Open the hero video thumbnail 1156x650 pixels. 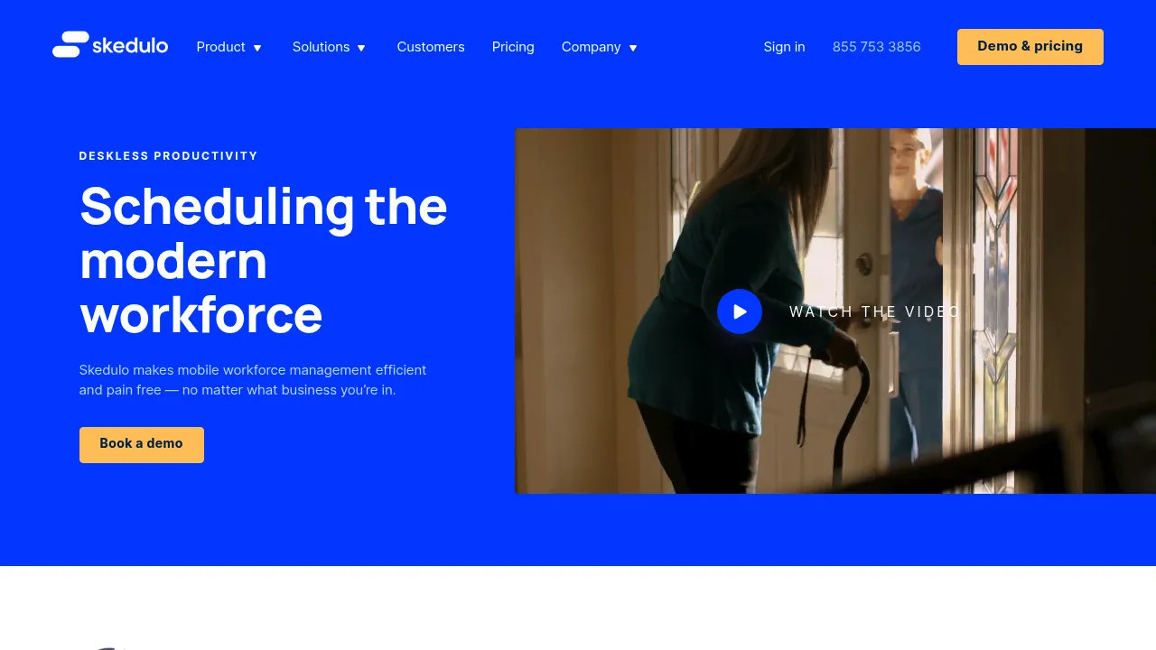835,311
